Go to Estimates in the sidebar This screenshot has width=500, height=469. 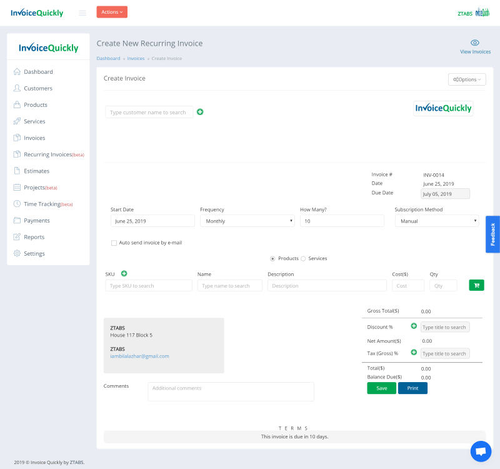click(x=36, y=171)
